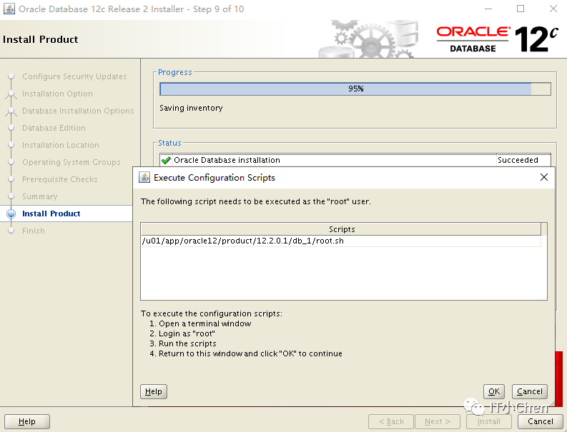
Task: Click the Java icon in installer title bar
Action: click(x=9, y=9)
